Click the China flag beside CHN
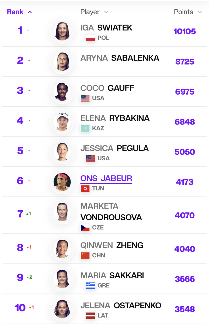Viewport: 209px width, 324px height. pos(85,255)
